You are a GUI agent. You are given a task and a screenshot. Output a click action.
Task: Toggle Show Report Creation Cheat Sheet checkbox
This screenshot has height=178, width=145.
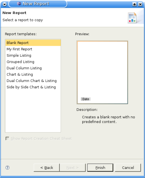point(7,139)
